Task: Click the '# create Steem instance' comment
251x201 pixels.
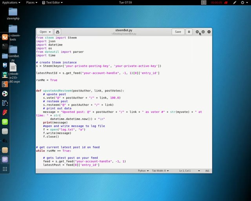Action: tap(56, 62)
